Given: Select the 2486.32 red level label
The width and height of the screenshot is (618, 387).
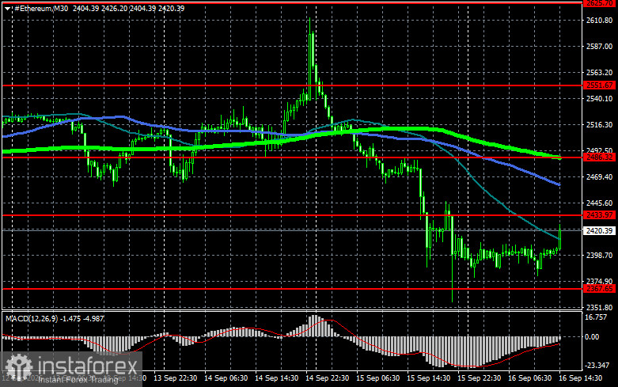Looking at the screenshot, I should click(599, 157).
